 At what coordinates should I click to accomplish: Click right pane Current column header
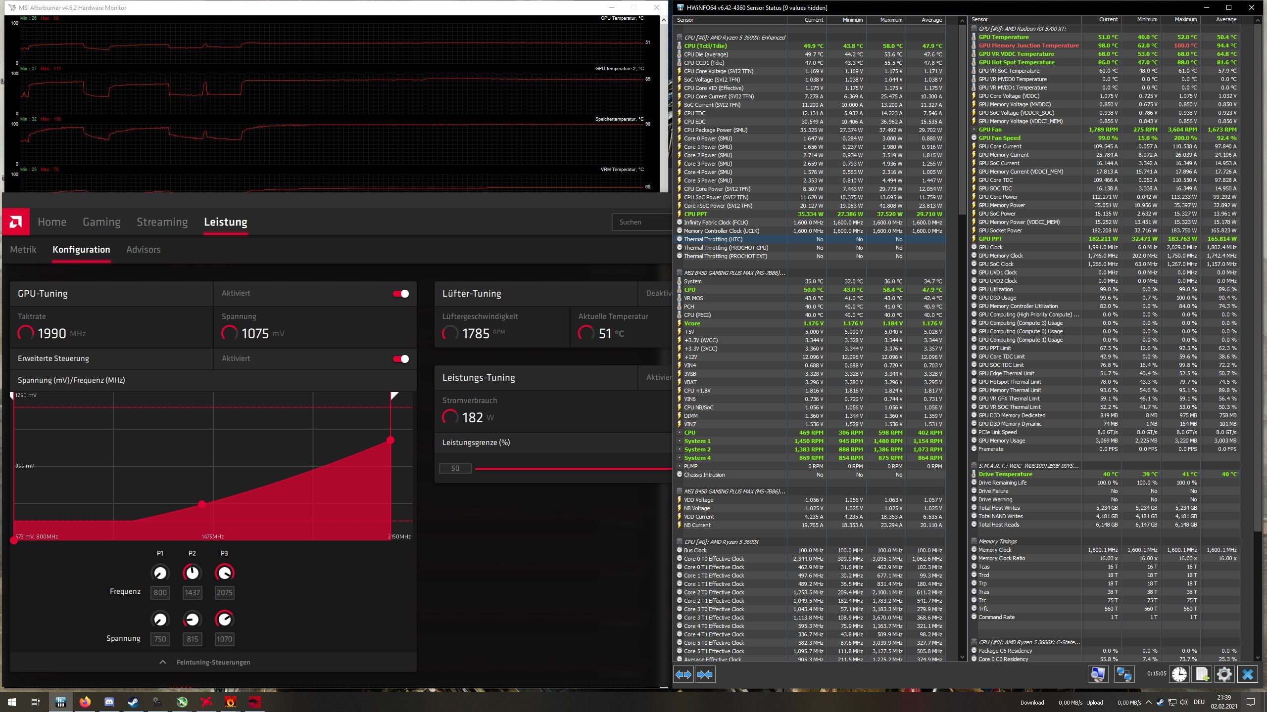click(1101, 20)
